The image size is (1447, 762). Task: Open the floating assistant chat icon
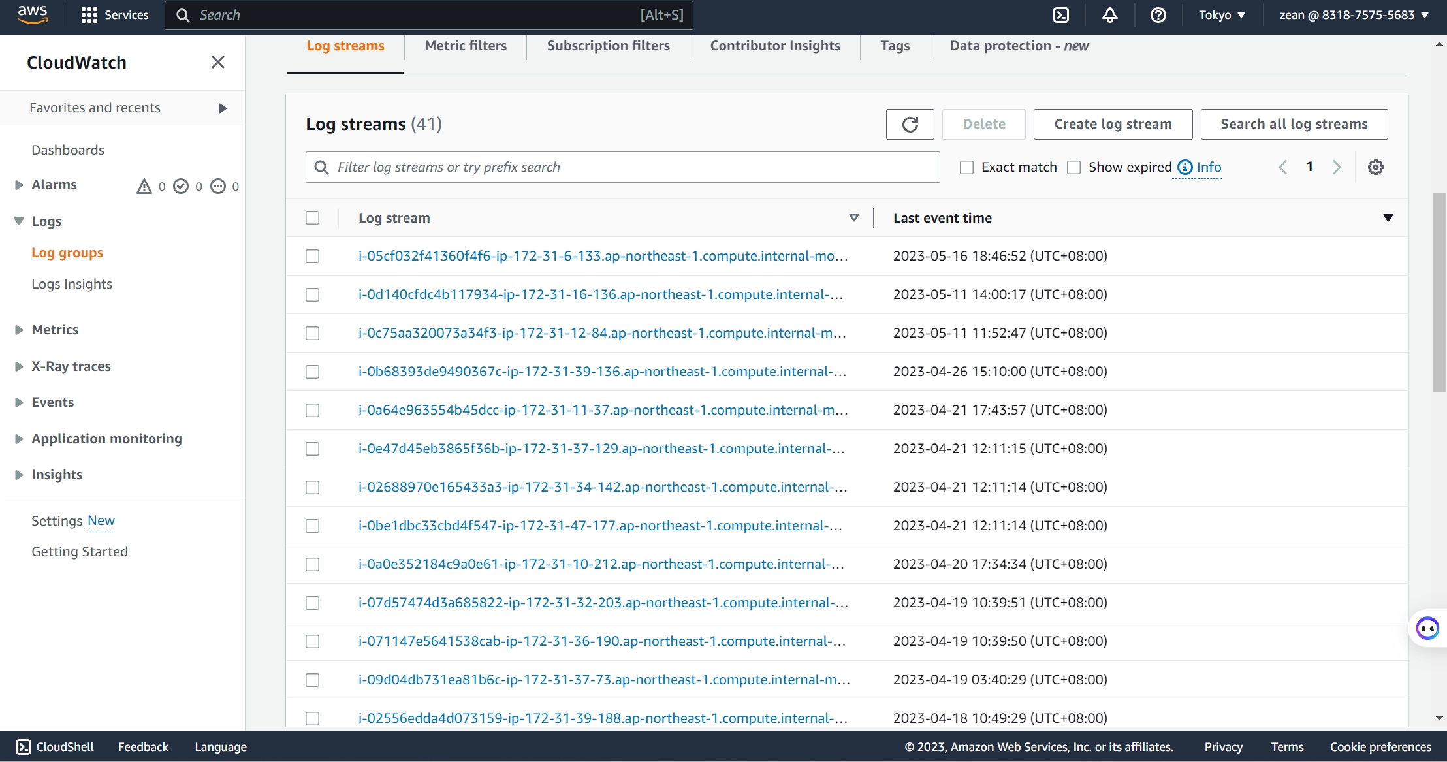click(1427, 628)
